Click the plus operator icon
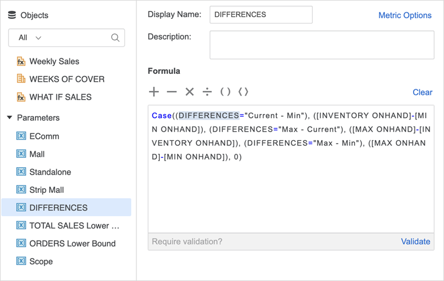Viewport: 444px width, 281px height. point(154,92)
